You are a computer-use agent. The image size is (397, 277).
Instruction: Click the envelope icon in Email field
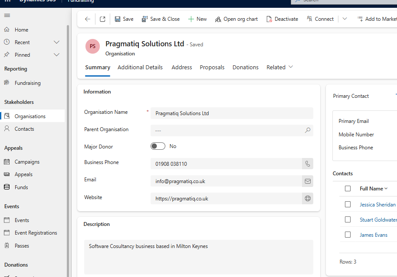308,181
